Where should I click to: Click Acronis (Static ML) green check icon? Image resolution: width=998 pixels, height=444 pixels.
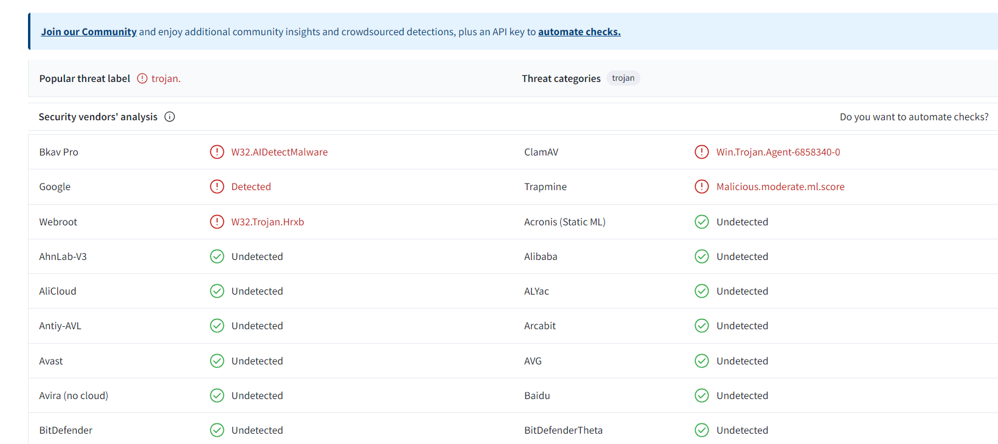[x=702, y=222]
